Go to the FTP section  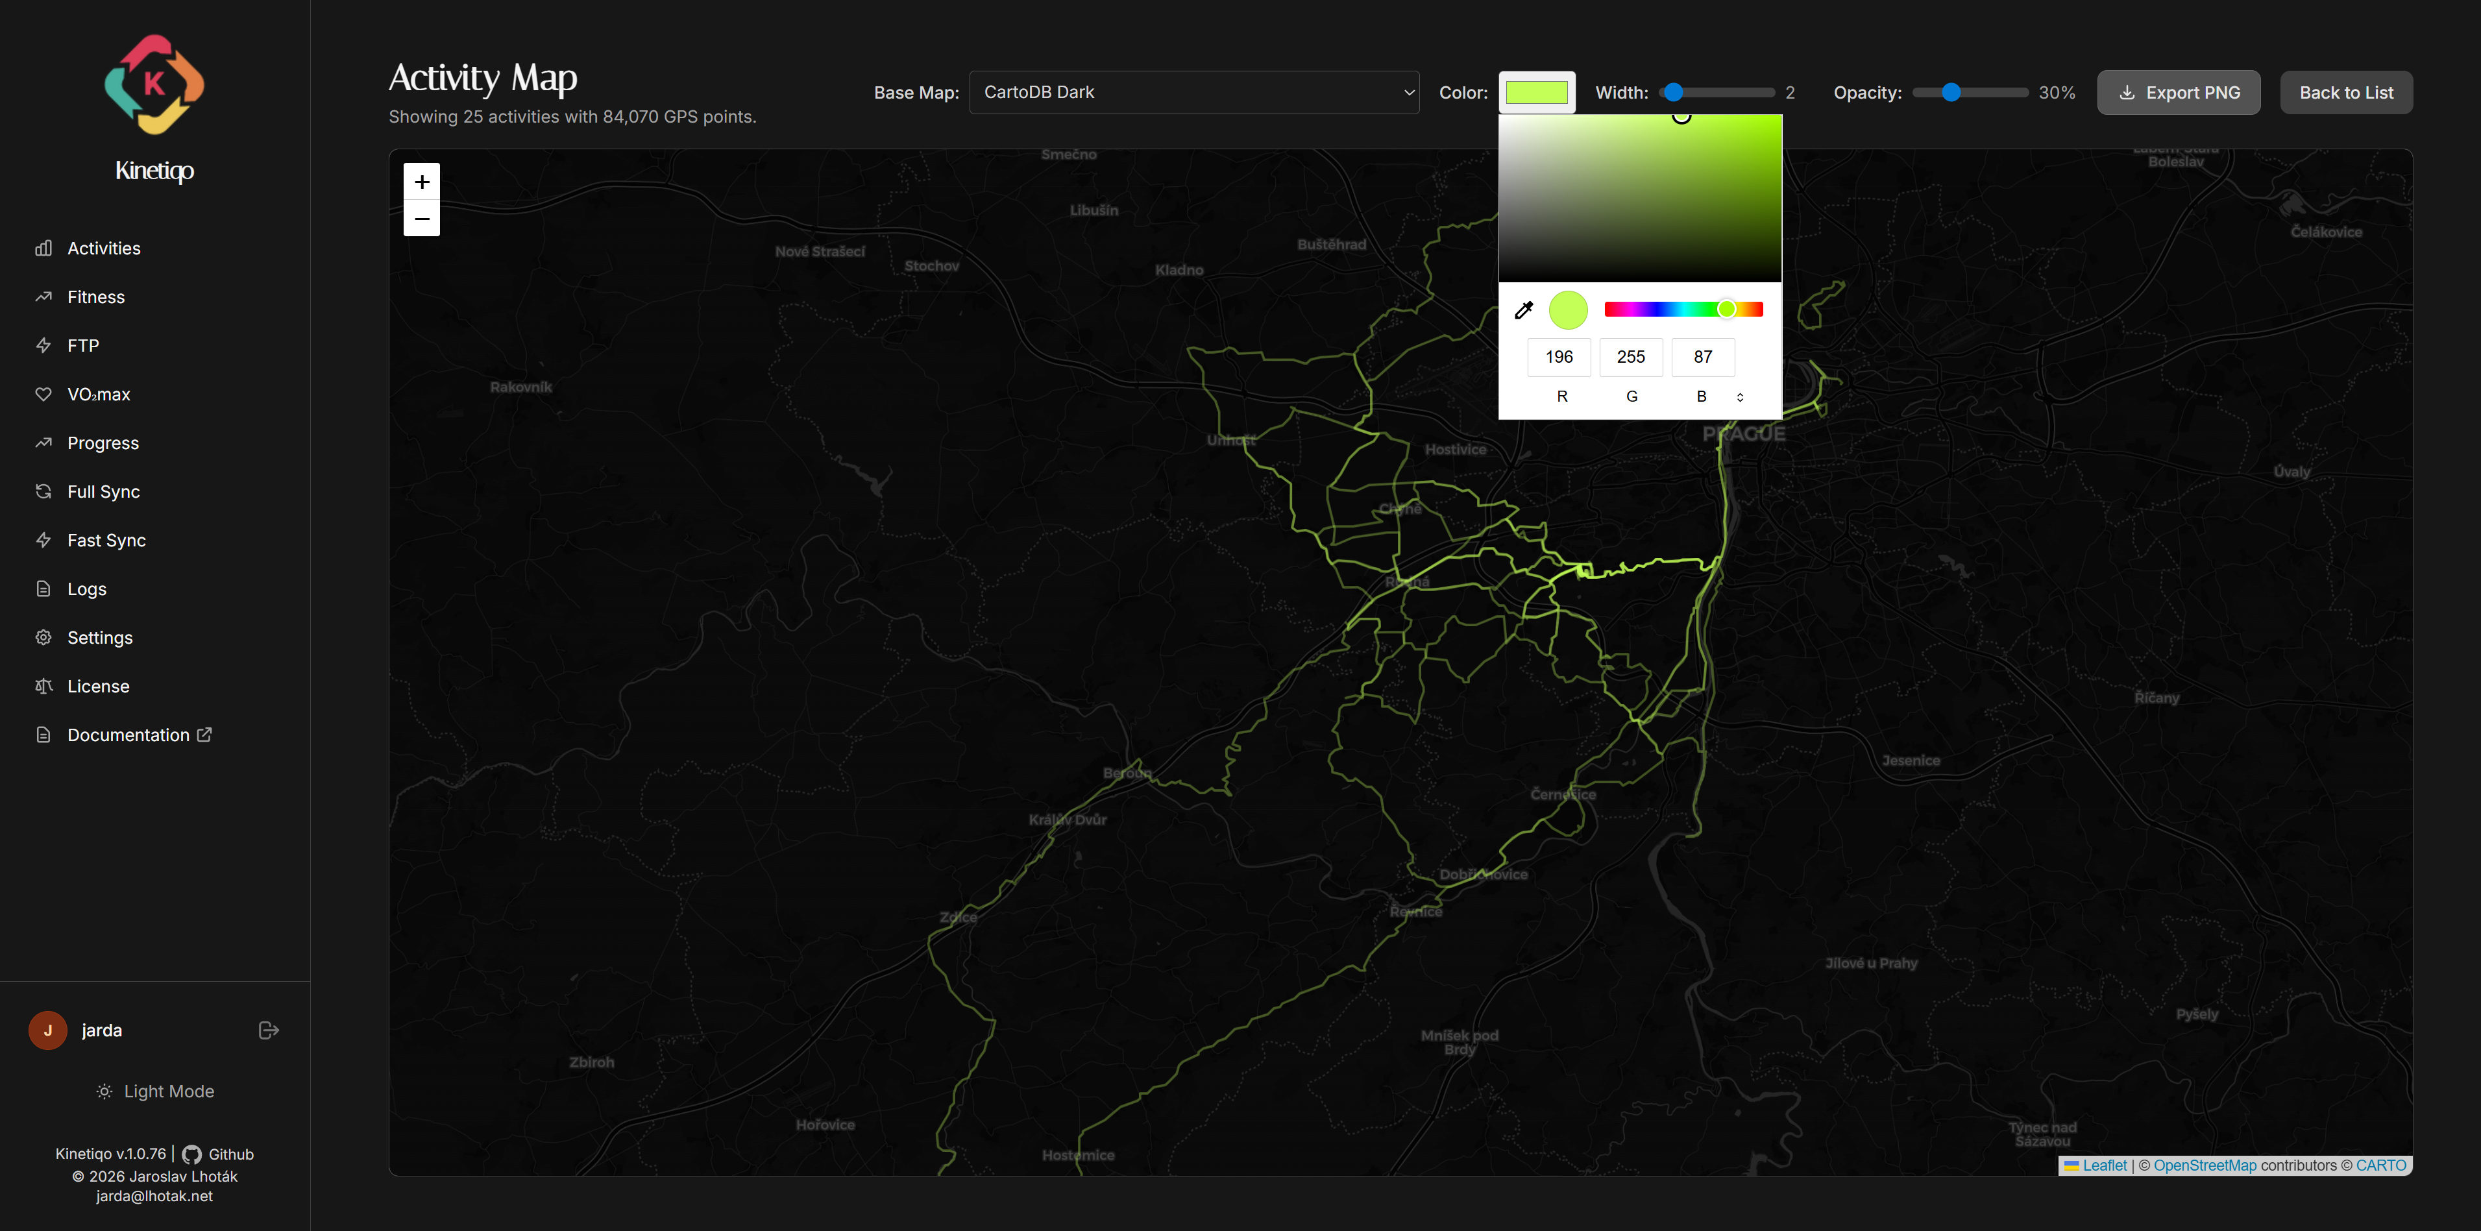tap(83, 346)
